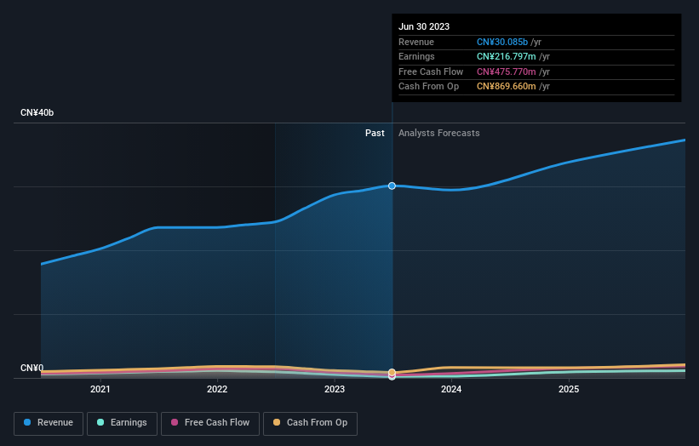This screenshot has height=446, width=699.
Task: Click the CN¥0 y-axis label
Action: point(32,368)
